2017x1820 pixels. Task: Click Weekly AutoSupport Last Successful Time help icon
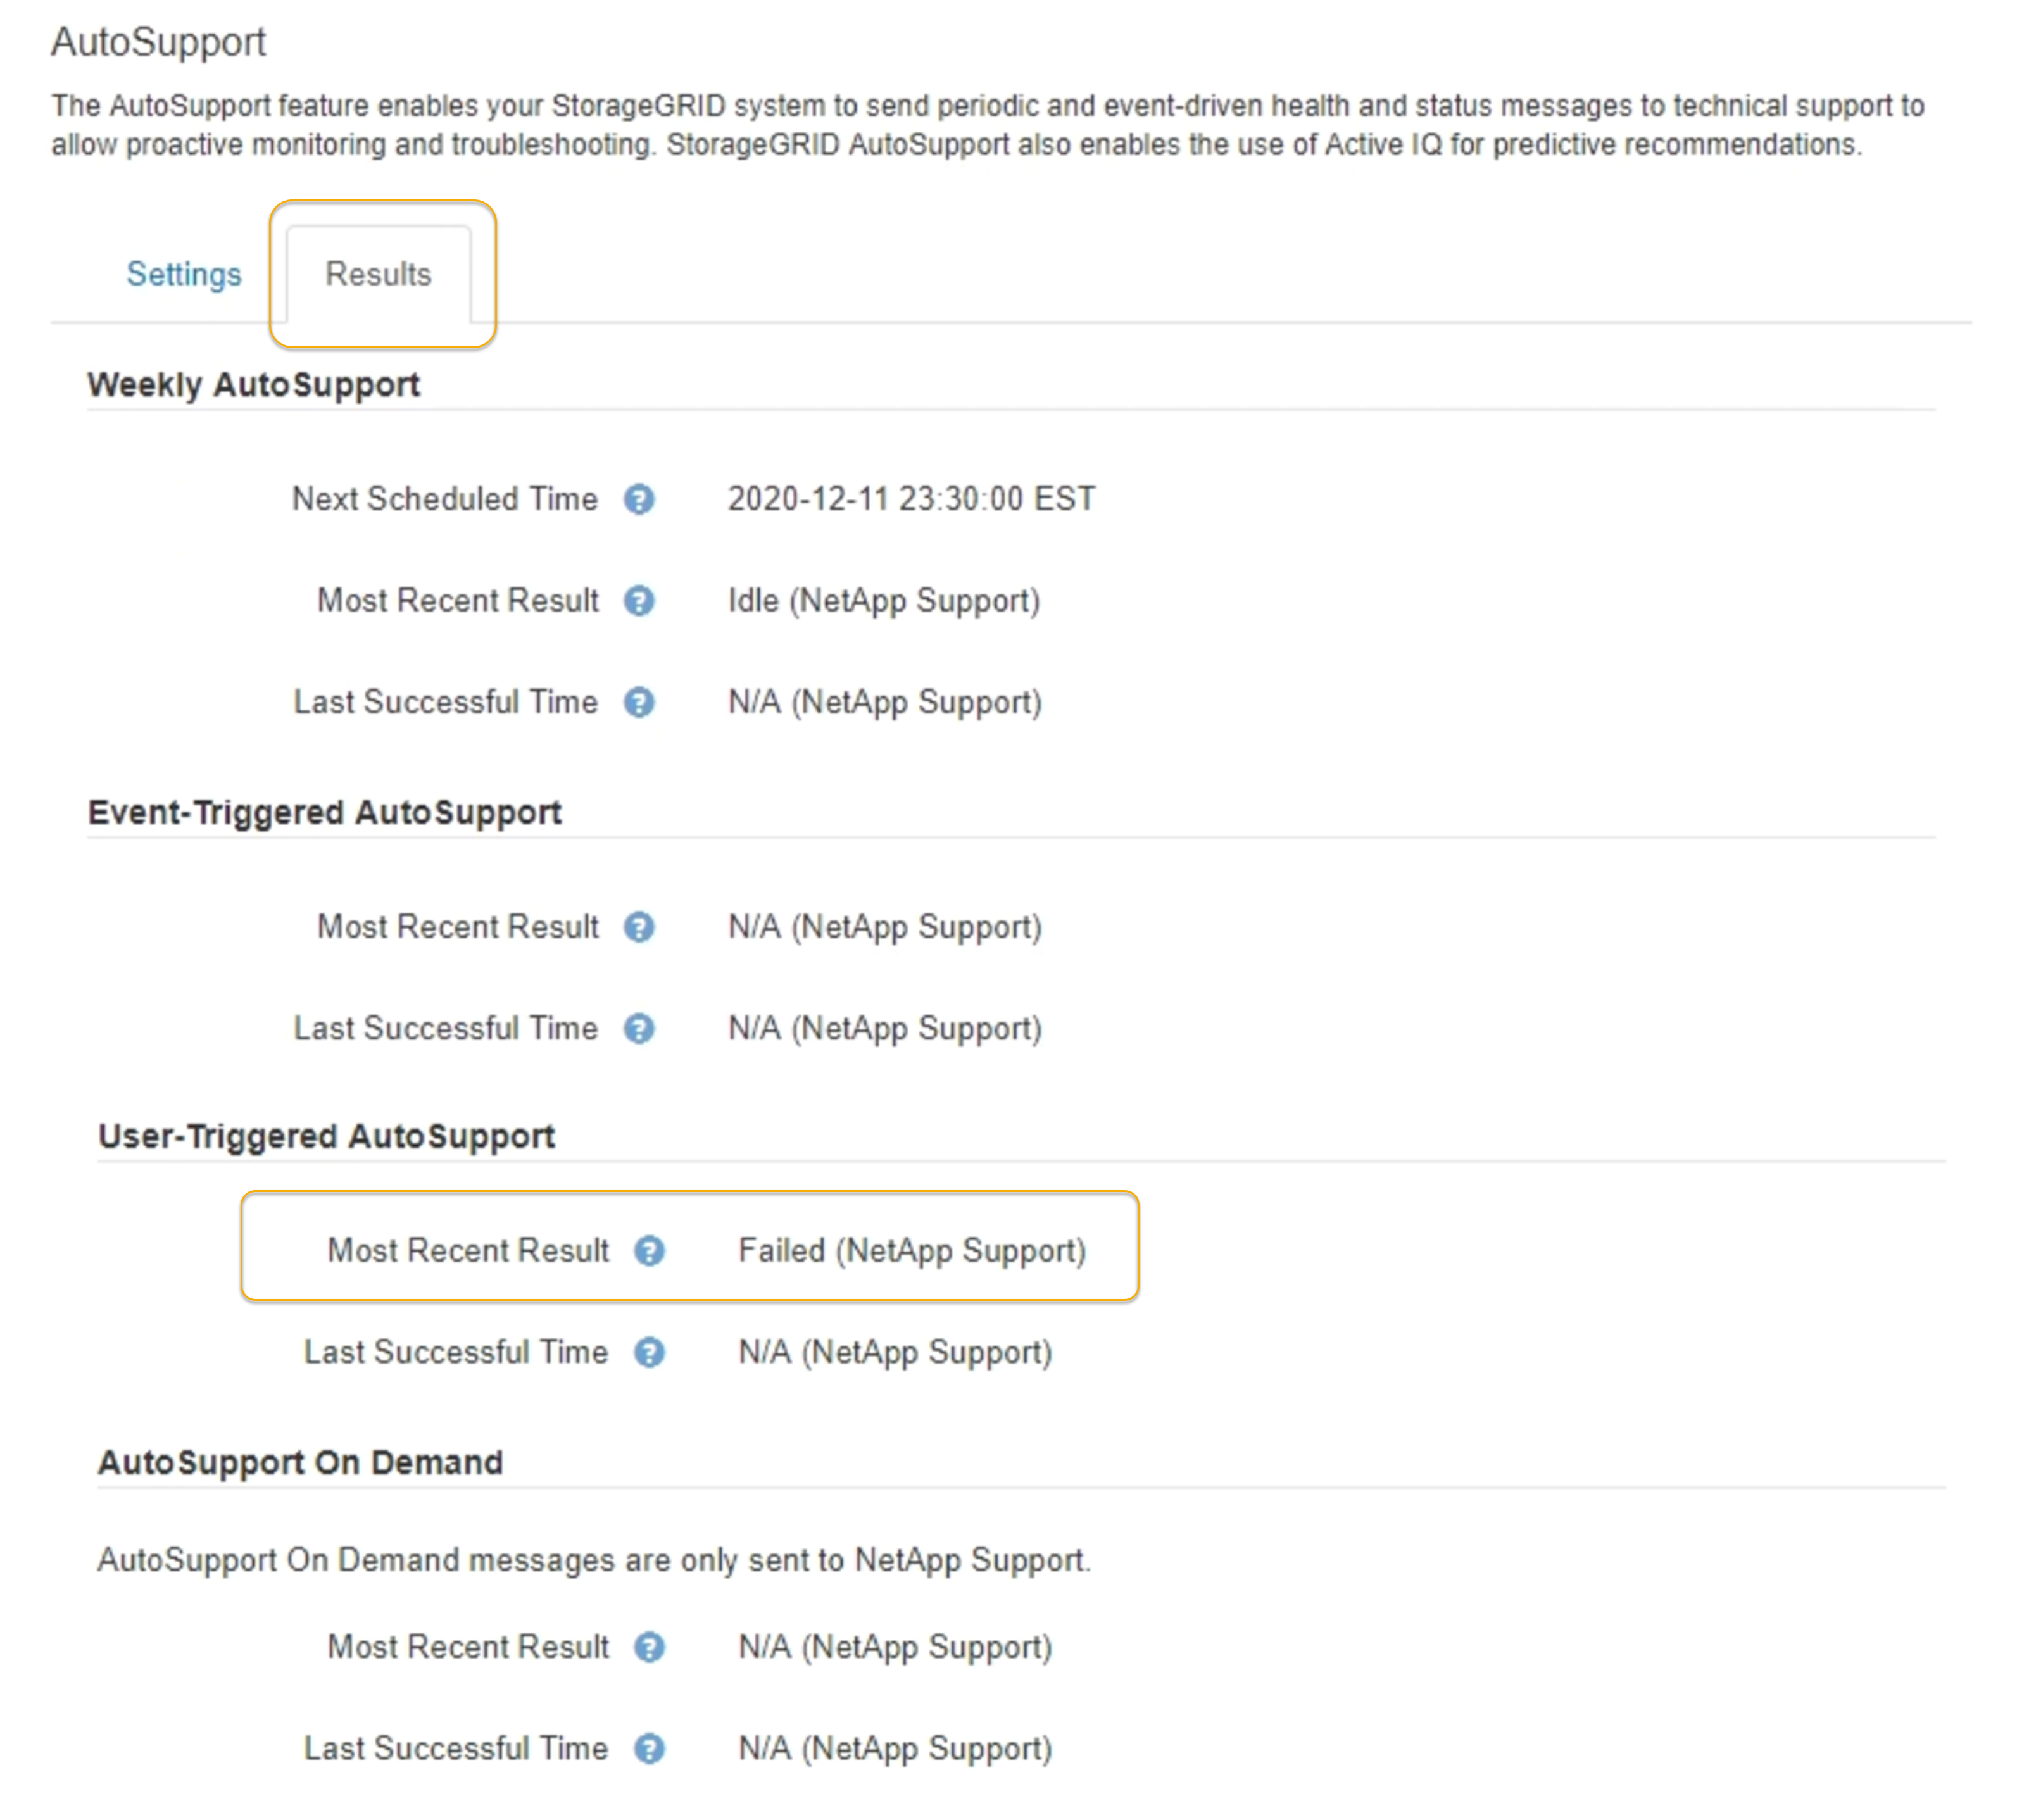coord(639,702)
